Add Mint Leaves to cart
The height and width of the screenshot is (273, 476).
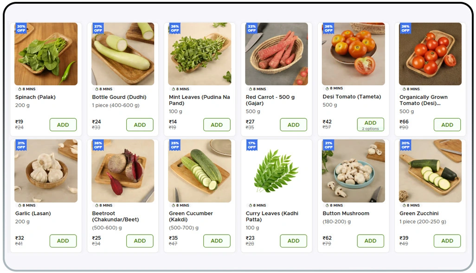pos(217,125)
